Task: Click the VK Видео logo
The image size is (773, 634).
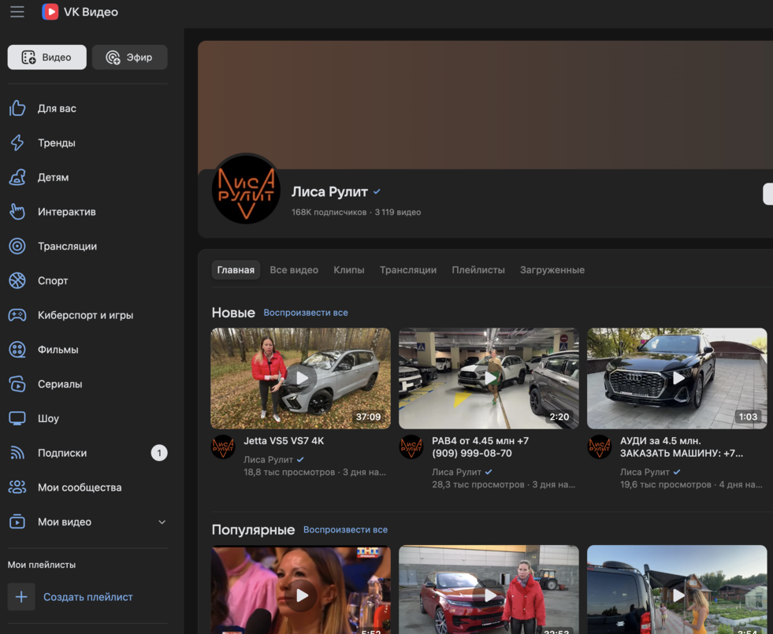Action: tap(80, 12)
